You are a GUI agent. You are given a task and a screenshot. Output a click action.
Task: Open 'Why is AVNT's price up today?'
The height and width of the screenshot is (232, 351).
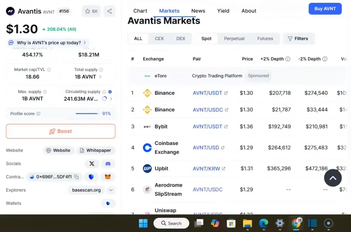click(48, 43)
